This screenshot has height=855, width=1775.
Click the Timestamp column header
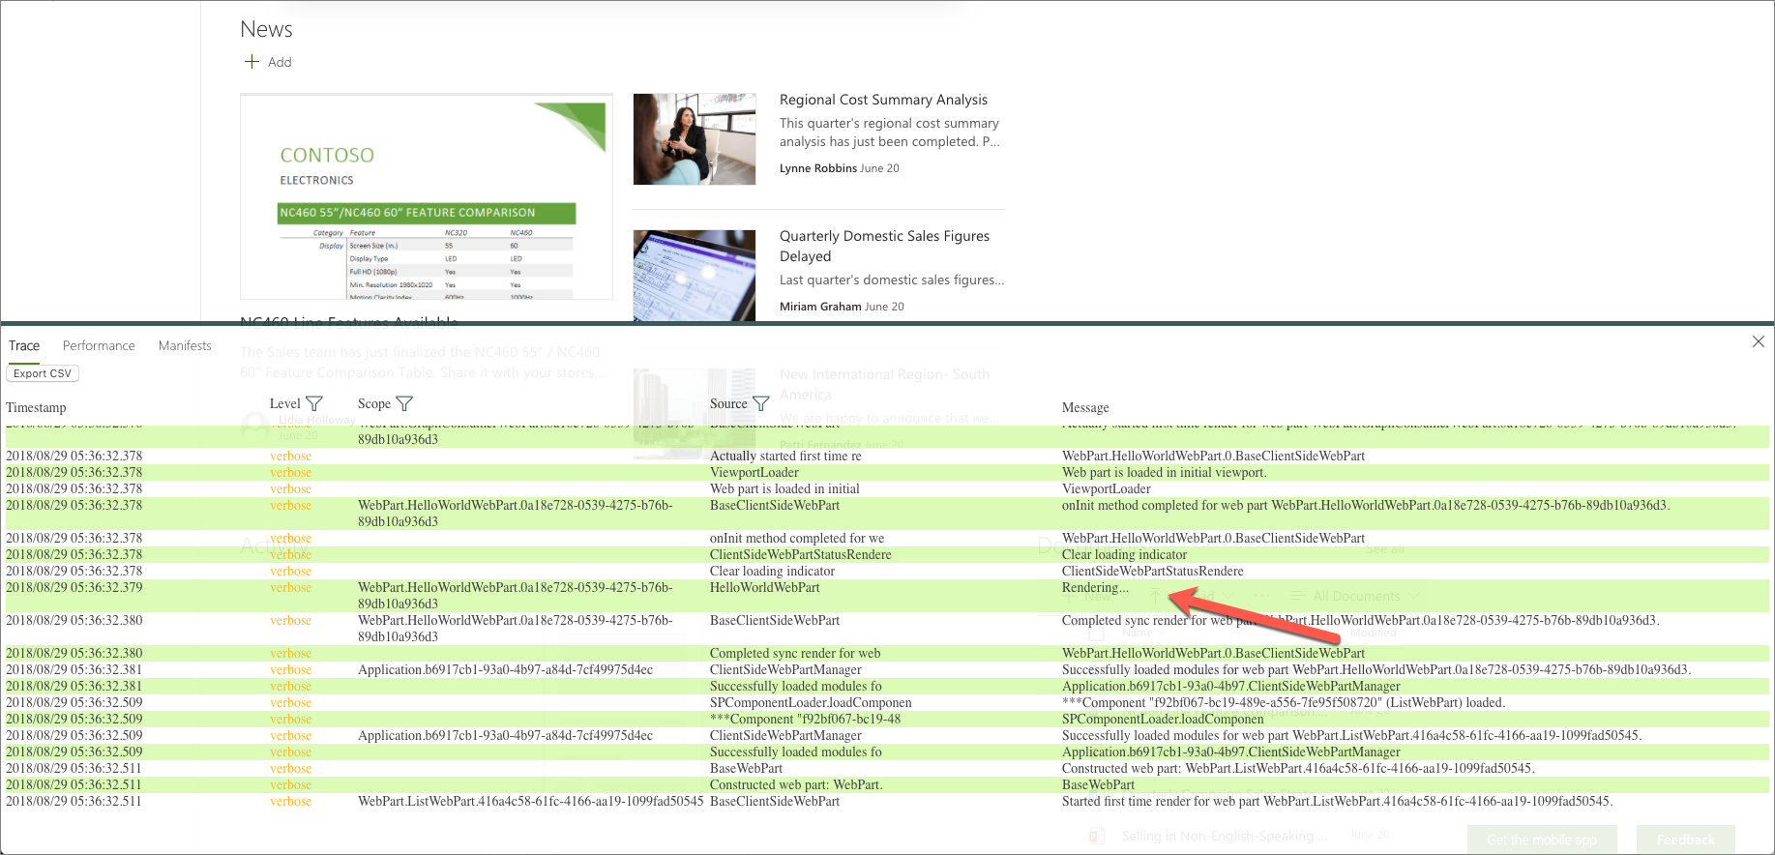36,408
